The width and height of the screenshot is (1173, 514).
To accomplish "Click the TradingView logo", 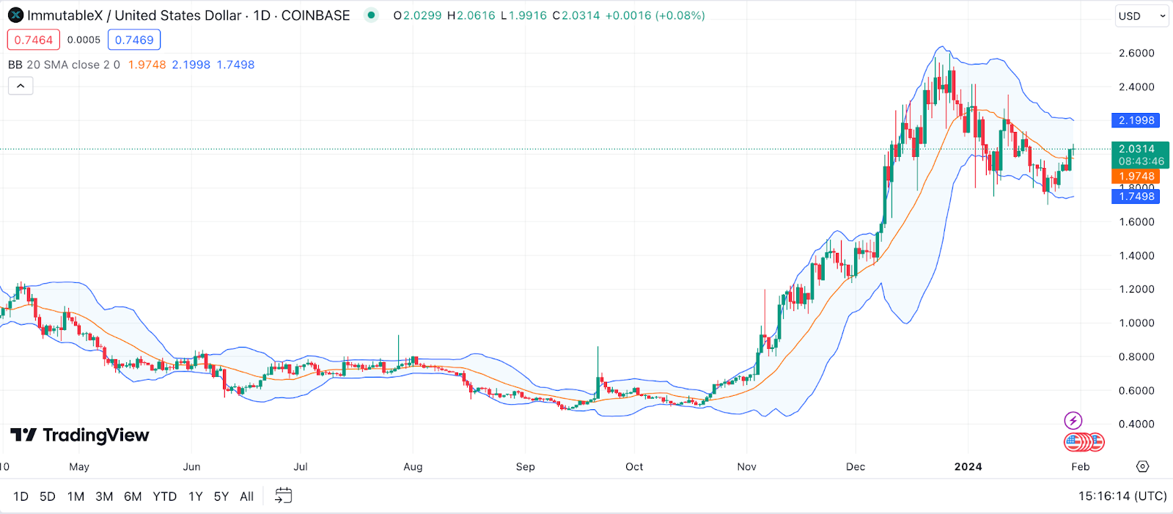I will (80, 436).
